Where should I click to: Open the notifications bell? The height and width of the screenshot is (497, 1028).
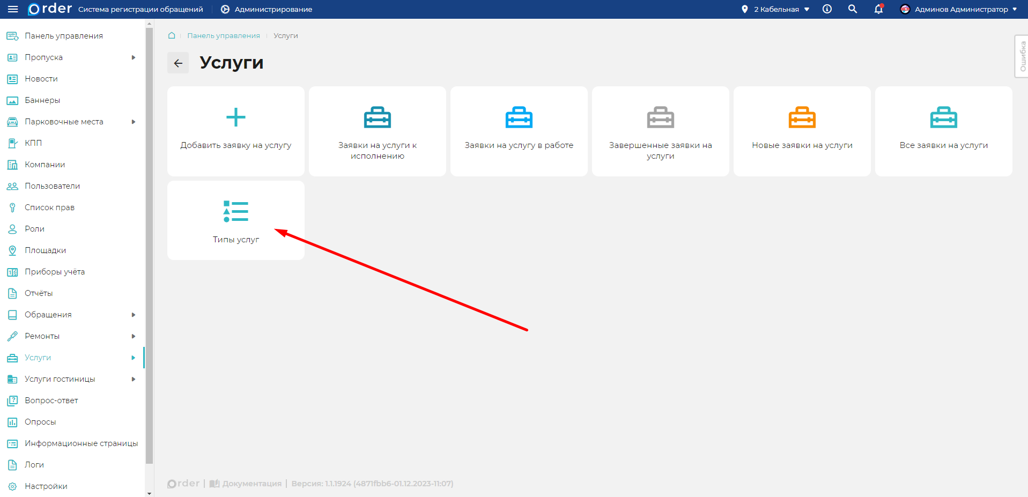pyautogui.click(x=878, y=9)
